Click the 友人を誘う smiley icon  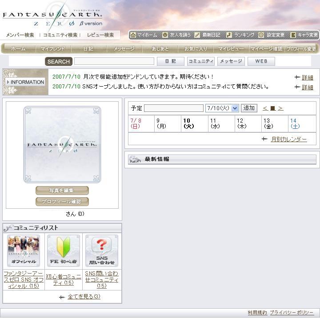click(165, 35)
